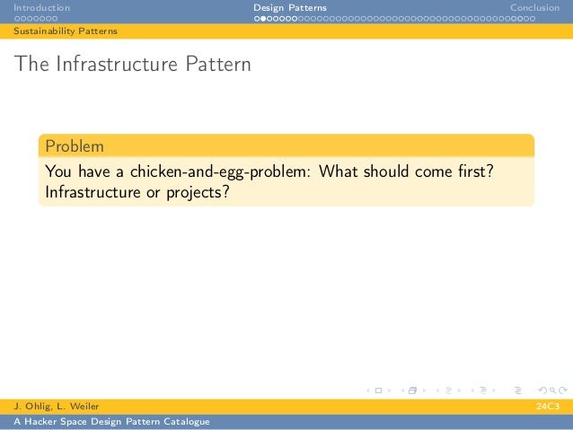
Task: Go to next subsection arrow
Action: coord(459,391)
